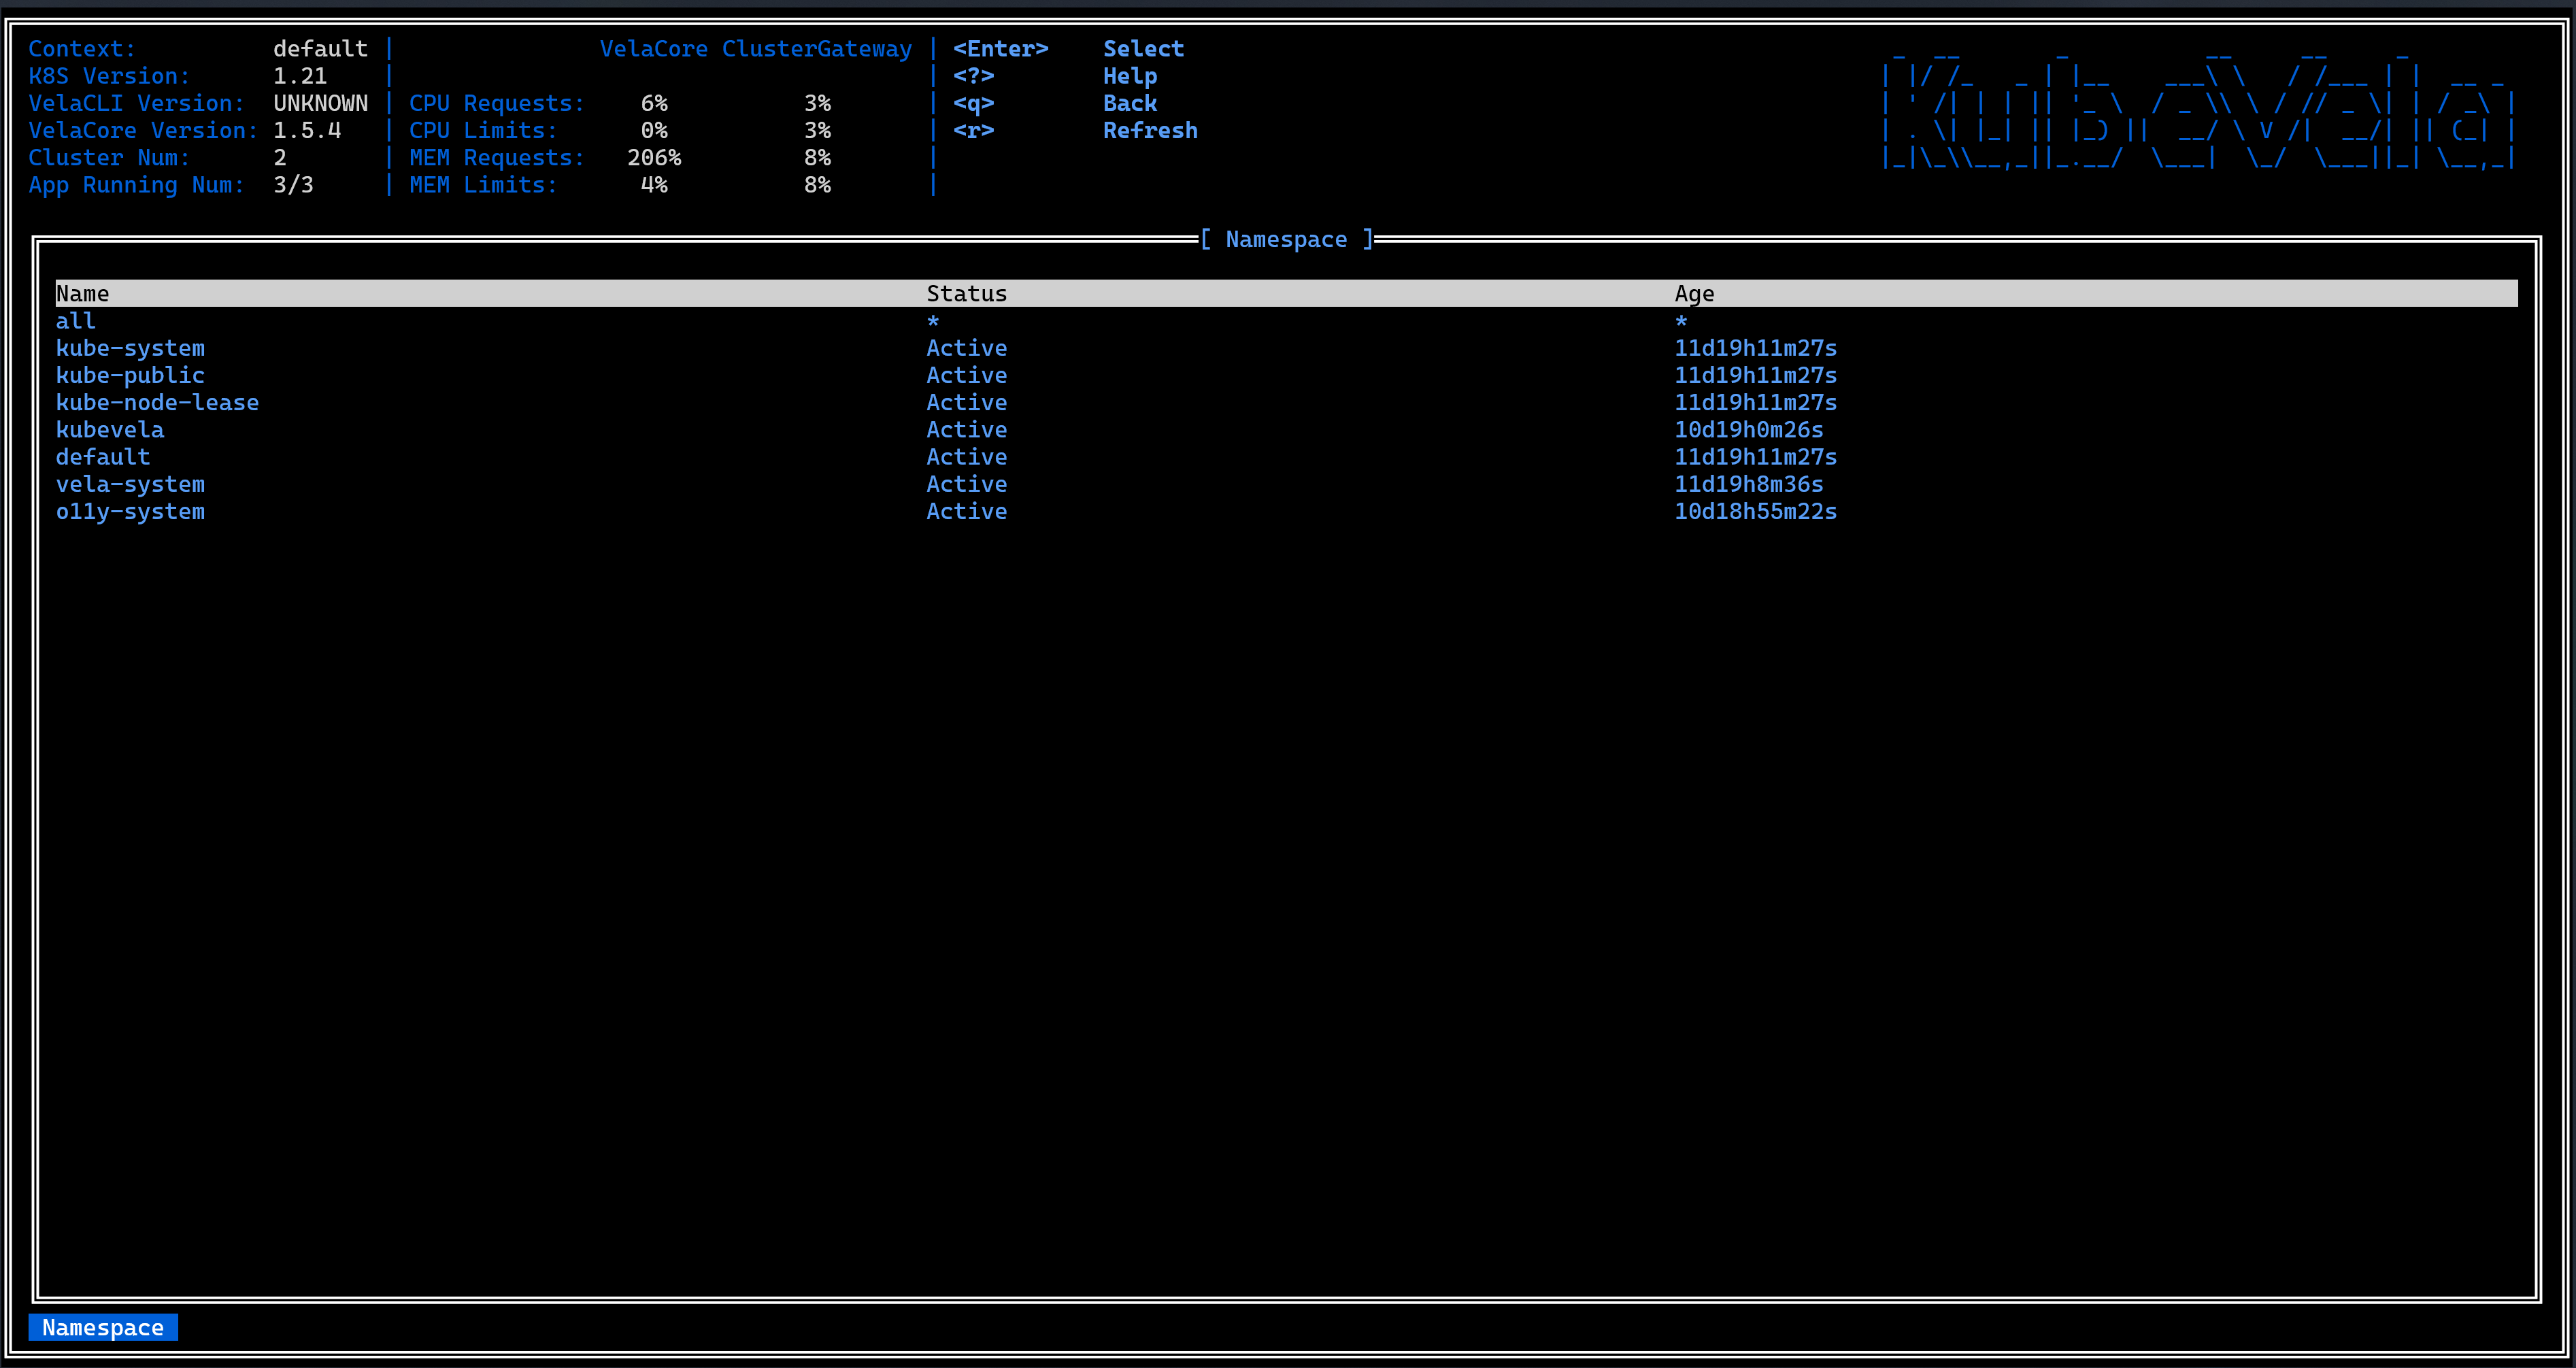Click the Active status of o11y-system
This screenshot has width=2576, height=1368.
point(966,511)
